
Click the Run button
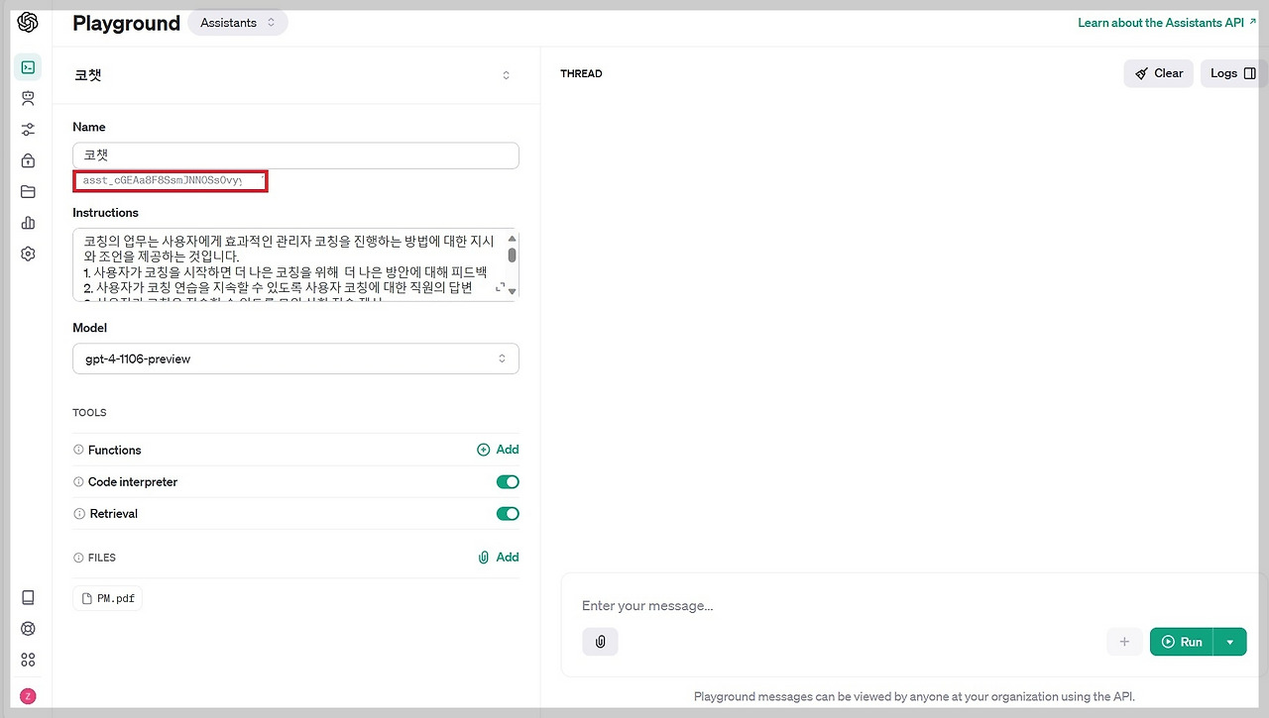1182,642
